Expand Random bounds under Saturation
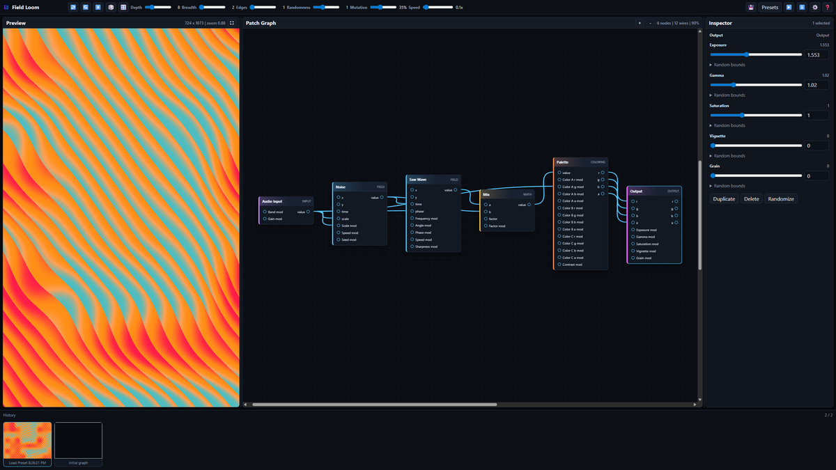The image size is (836, 470). point(727,125)
